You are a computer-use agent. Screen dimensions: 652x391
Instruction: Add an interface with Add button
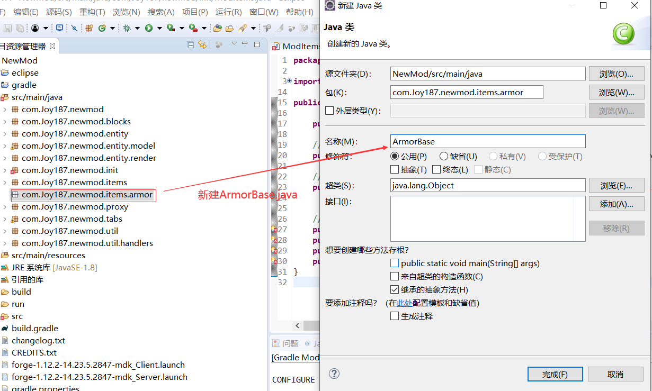617,204
